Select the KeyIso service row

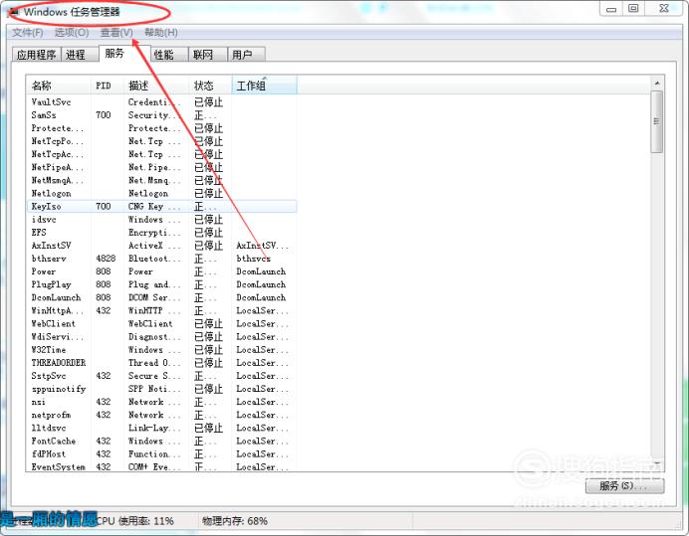(x=161, y=206)
